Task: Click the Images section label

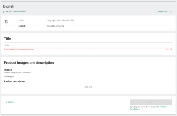Action: pyautogui.click(x=8, y=70)
